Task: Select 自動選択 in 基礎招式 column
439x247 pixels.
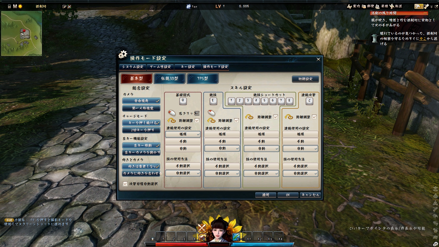Action: point(183,173)
